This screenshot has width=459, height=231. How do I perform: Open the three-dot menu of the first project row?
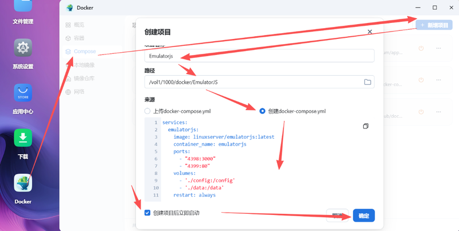pyautogui.click(x=439, y=49)
